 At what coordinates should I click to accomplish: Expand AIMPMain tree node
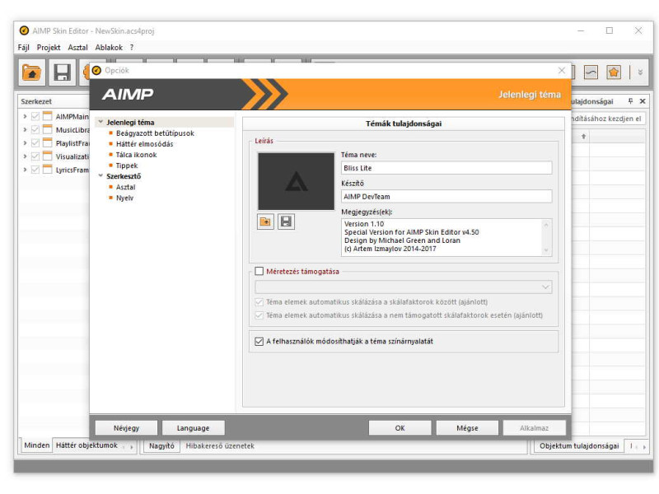click(25, 116)
